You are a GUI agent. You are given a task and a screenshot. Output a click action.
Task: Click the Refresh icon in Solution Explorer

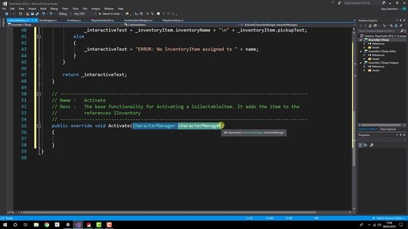point(396,25)
